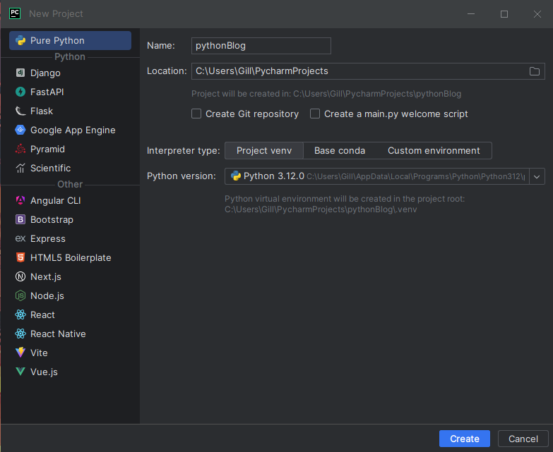Select React Native label in list
This screenshot has width=553, height=452.
[58, 334]
